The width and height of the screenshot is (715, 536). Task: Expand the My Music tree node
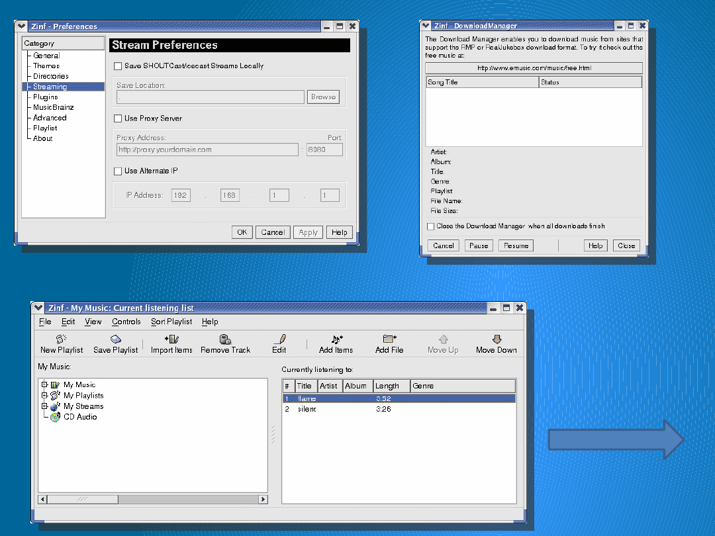[x=45, y=384]
